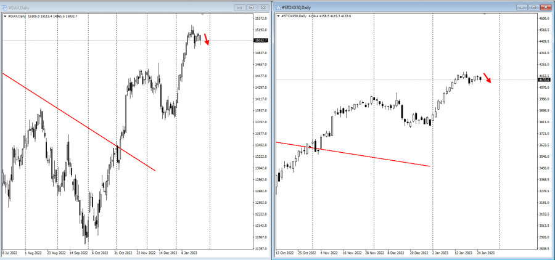Minimize the #STOXX50,Daily chart window
Screen dimensions: 555x260
coord(522,7)
